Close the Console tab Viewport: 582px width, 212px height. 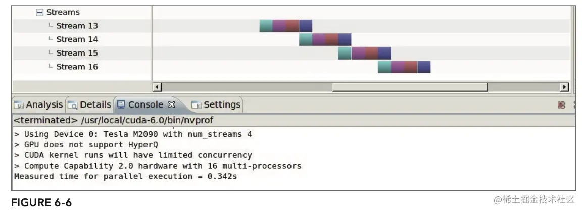point(171,105)
